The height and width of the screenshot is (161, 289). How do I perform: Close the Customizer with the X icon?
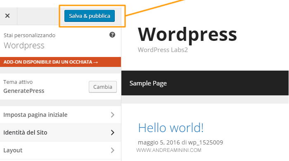coord(7,16)
